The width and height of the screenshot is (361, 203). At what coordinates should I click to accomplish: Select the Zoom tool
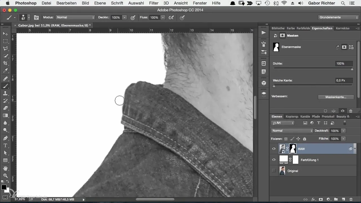(x=5, y=176)
